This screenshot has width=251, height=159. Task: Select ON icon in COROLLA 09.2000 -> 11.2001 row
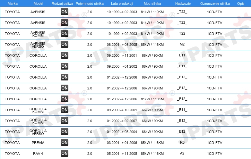pyautogui.click(x=65, y=55)
